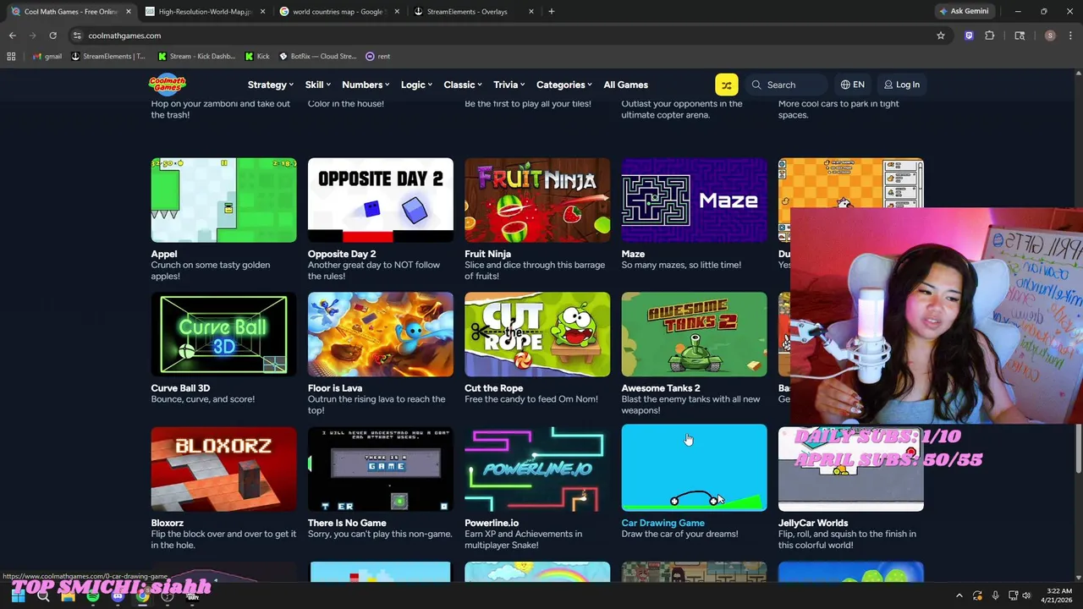Open the Extensions puzzle icon
This screenshot has height=609, width=1083.
pos(989,36)
